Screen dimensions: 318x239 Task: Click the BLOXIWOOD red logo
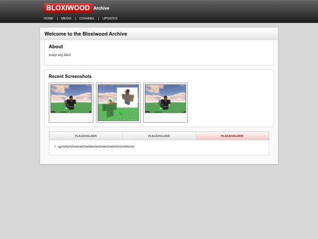point(68,8)
